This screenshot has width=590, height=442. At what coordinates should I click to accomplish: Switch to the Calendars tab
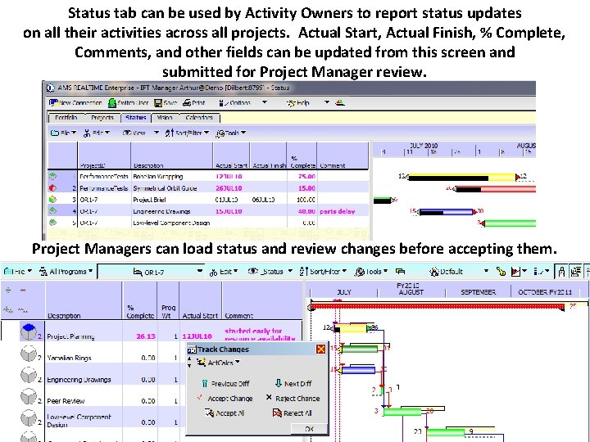[199, 118]
